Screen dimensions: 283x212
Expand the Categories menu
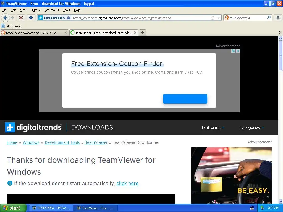pos(251,128)
